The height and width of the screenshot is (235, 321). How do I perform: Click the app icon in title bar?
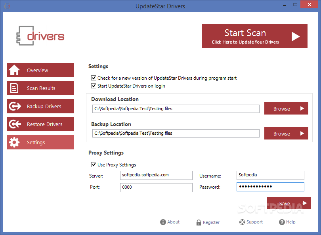tap(8, 6)
